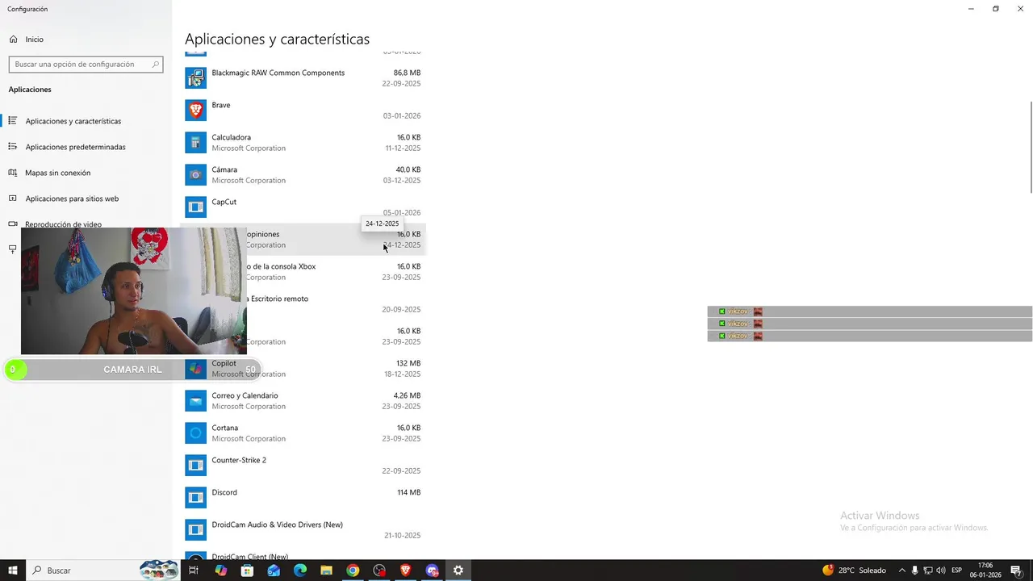The image size is (1033, 581).
Task: Click the Cortana app icon
Action: [x=195, y=433]
